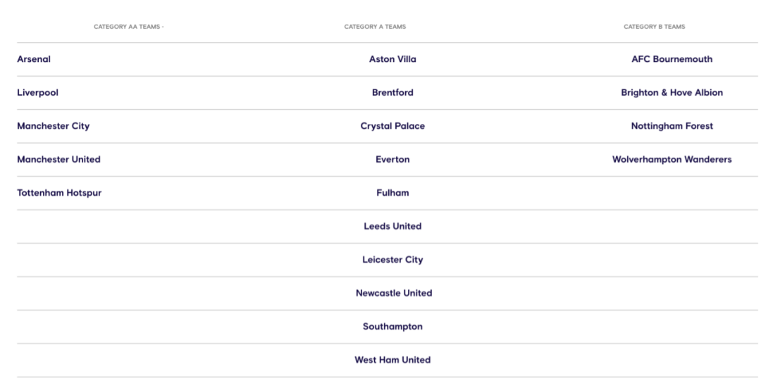
Task: Click Wolverhampton Wanderers team entry
Action: coord(672,159)
